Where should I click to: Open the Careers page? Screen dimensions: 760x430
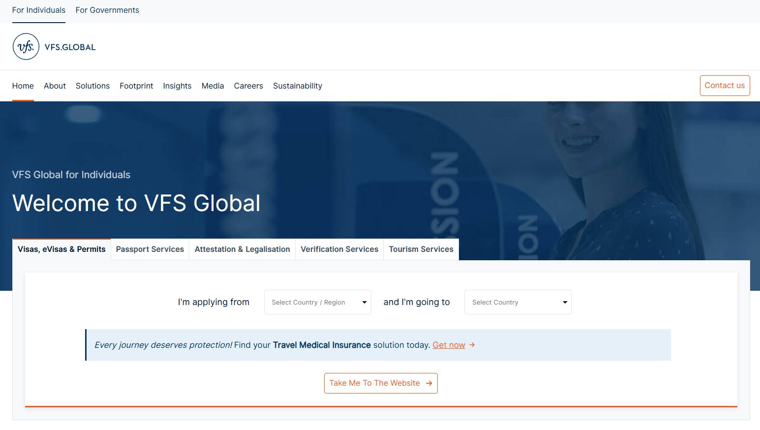[248, 86]
